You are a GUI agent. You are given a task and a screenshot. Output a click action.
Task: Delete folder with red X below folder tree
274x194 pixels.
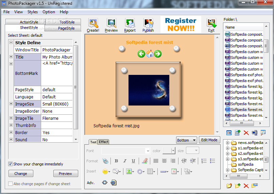click(x=246, y=185)
